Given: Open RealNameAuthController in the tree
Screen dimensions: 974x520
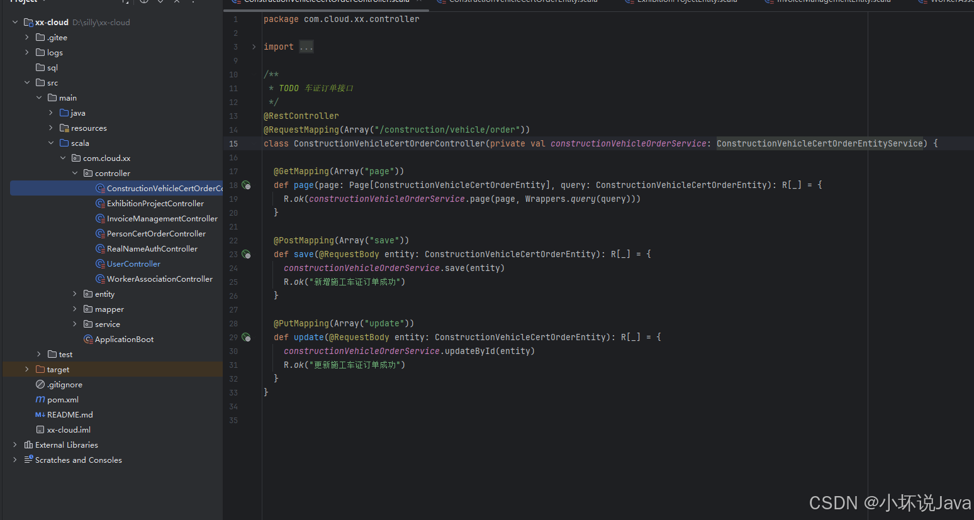Looking at the screenshot, I should 152,248.
